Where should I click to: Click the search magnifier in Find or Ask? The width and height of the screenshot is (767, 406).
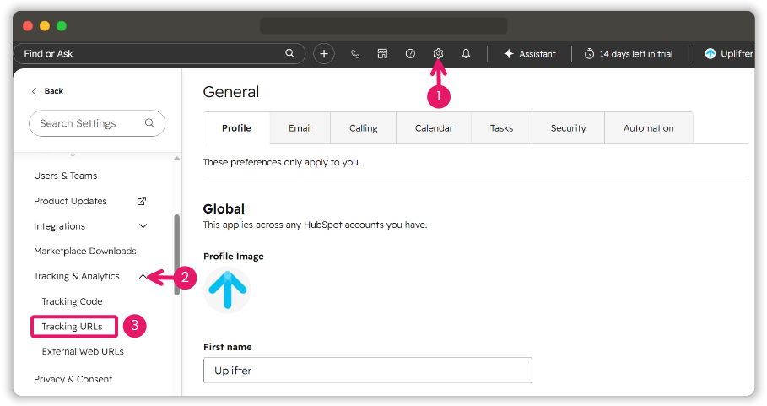(x=290, y=53)
